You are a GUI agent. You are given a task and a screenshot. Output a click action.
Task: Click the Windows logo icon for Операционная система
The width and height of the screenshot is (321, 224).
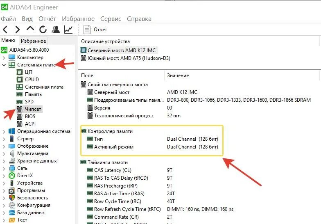(11, 131)
